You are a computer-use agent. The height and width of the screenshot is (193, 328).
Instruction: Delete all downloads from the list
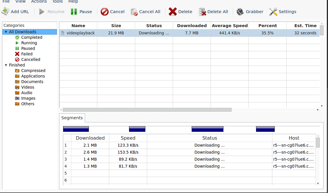point(214,12)
